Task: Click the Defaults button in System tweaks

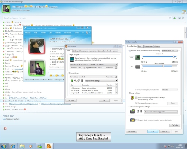Action: click(x=175, y=125)
